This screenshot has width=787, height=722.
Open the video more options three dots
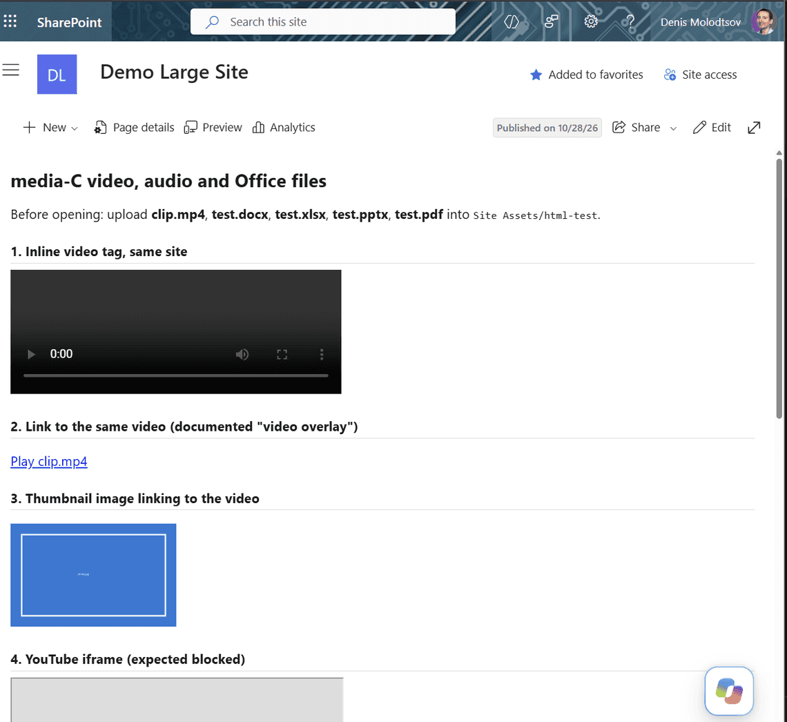coord(322,354)
